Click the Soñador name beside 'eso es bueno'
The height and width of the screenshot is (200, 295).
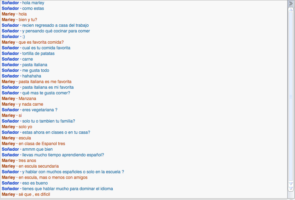(x=10, y=183)
